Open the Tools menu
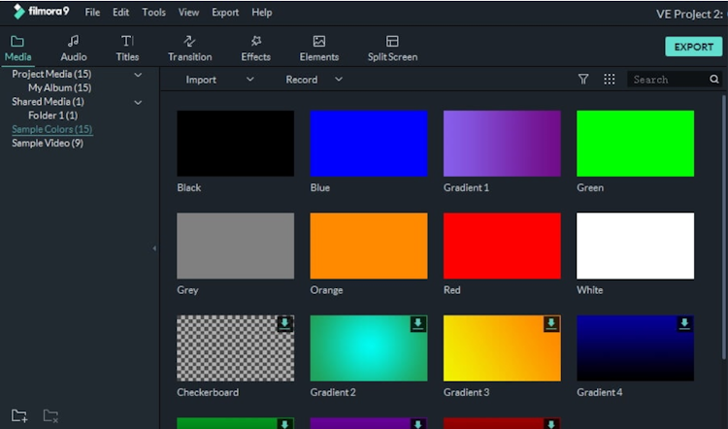 click(x=153, y=13)
